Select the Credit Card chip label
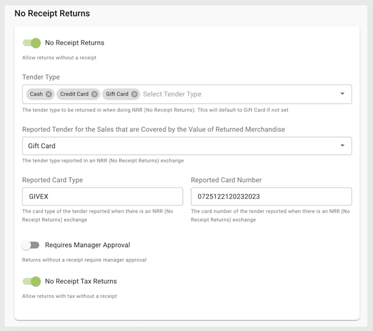The height and width of the screenshot is (331, 373). (74, 95)
